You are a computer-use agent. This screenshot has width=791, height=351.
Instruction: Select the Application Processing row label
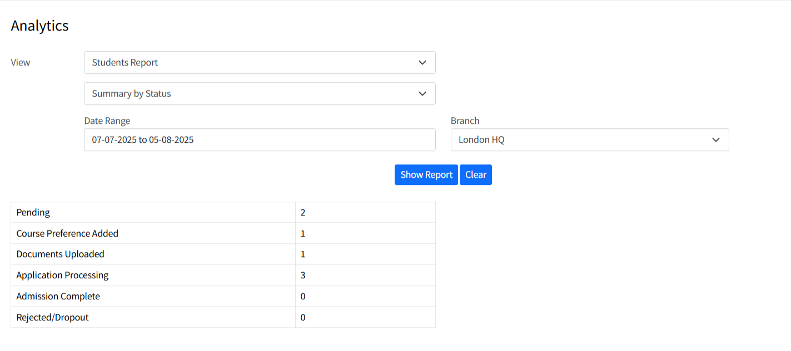tap(62, 275)
